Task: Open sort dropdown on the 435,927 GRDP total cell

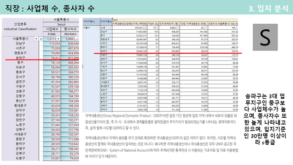Action: [x=145, y=27]
